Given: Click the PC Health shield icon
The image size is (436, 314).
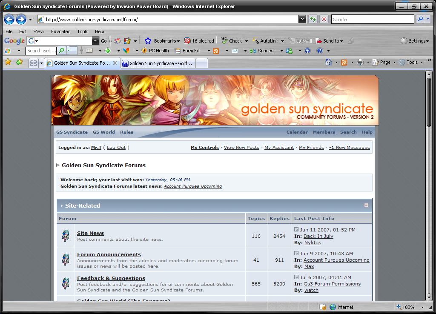Looking at the screenshot, I should coord(144,51).
